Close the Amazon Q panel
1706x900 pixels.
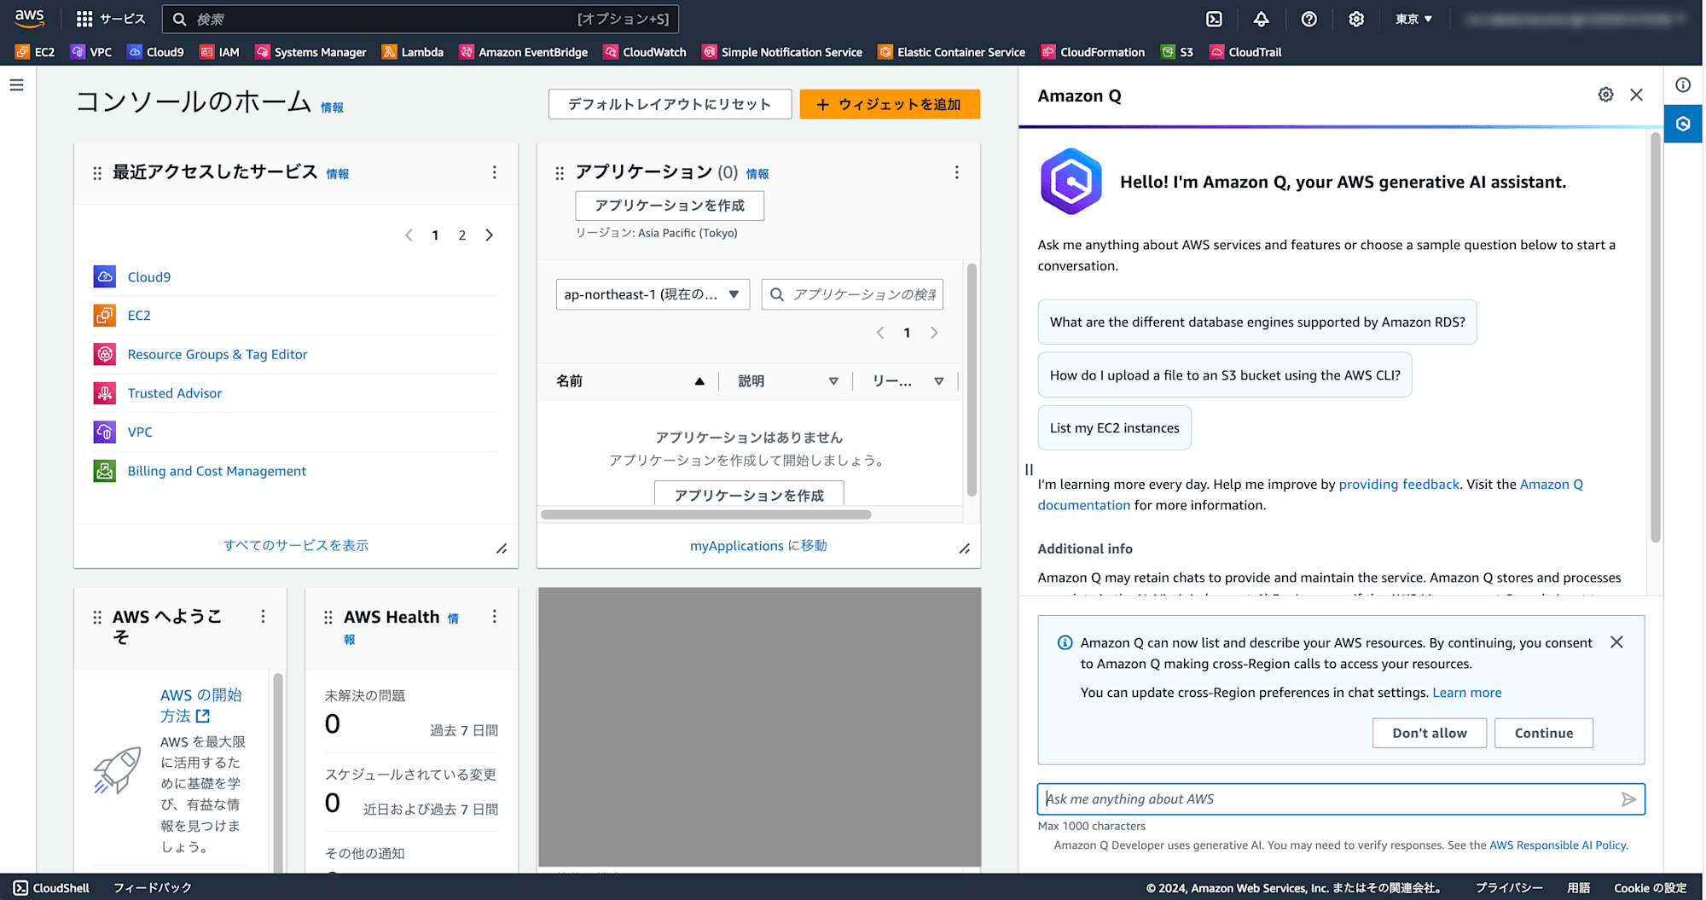[1636, 95]
